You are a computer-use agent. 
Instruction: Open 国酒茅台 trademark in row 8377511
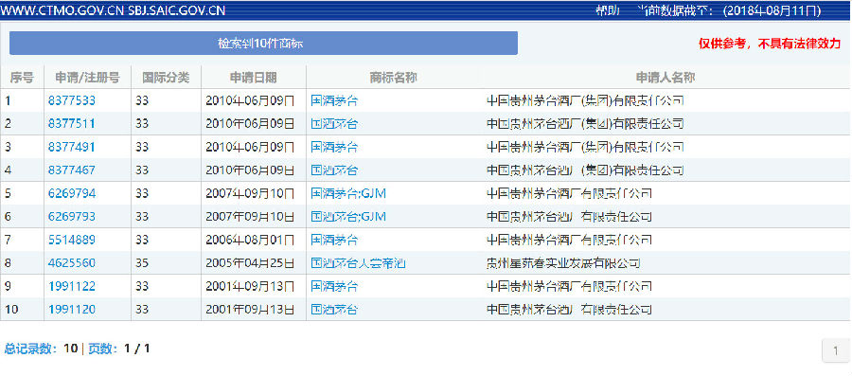pyautogui.click(x=334, y=124)
